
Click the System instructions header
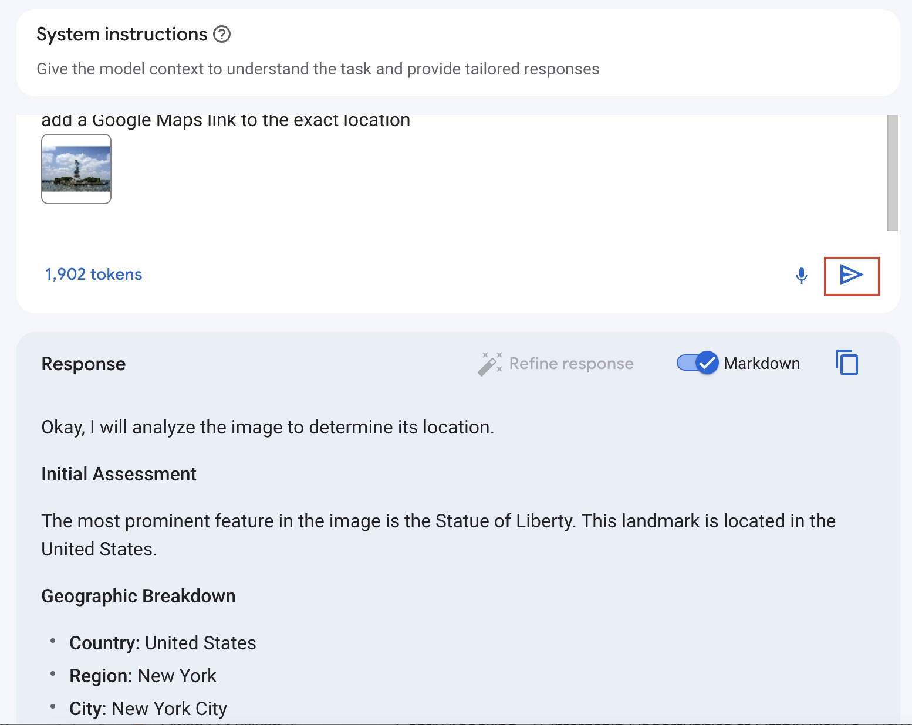click(x=119, y=34)
